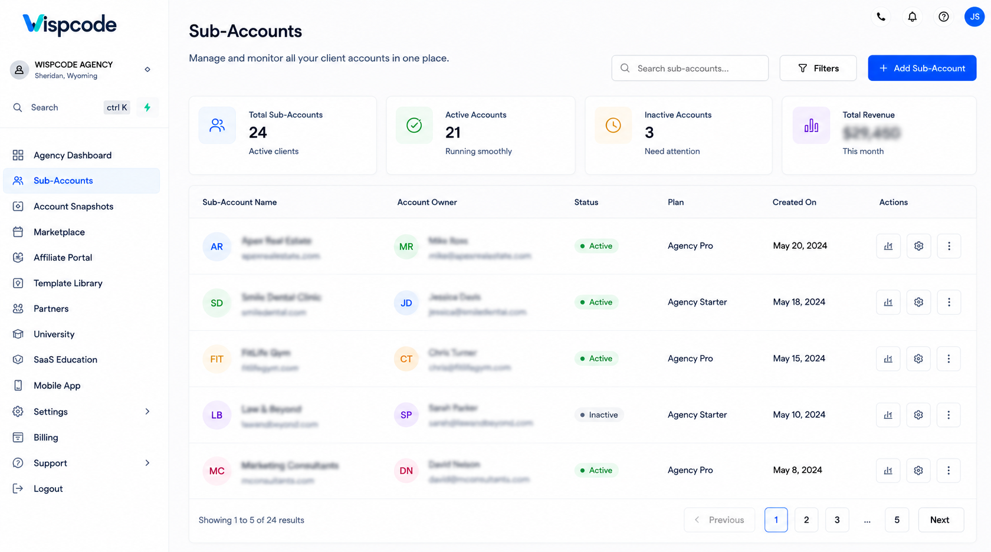
Task: Open the JS user profile avatar
Action: point(974,17)
